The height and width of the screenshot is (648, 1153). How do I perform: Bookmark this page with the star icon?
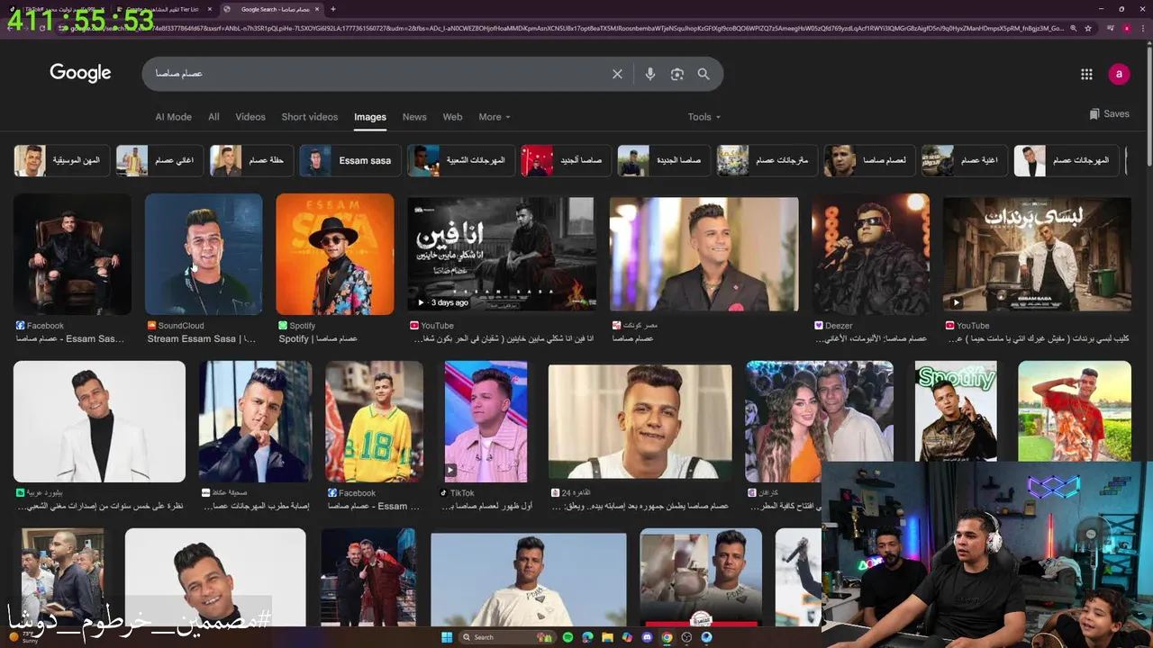click(x=1087, y=28)
